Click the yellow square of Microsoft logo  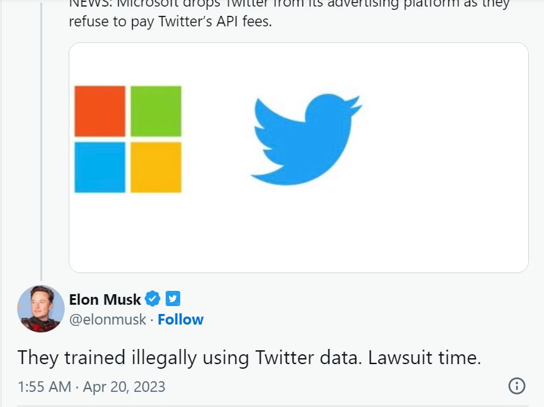pyautogui.click(x=156, y=168)
